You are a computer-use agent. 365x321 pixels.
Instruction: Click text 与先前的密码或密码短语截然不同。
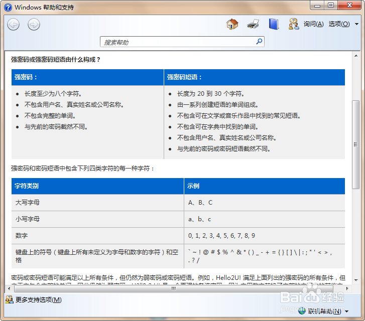pyautogui.click(x=224, y=149)
